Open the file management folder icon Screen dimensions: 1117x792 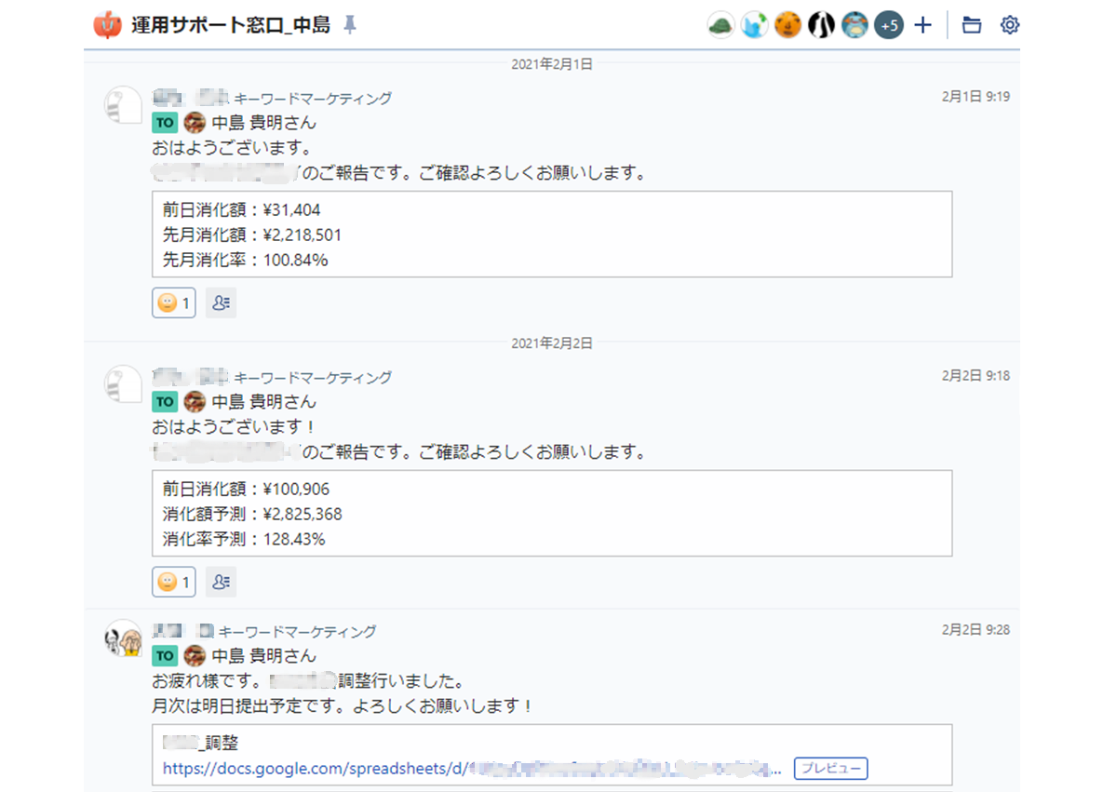[972, 25]
